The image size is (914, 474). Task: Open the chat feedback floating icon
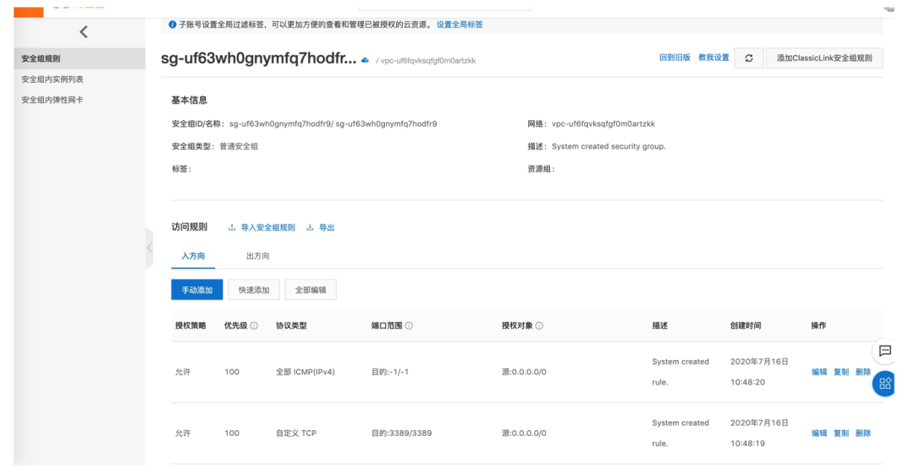tap(885, 351)
